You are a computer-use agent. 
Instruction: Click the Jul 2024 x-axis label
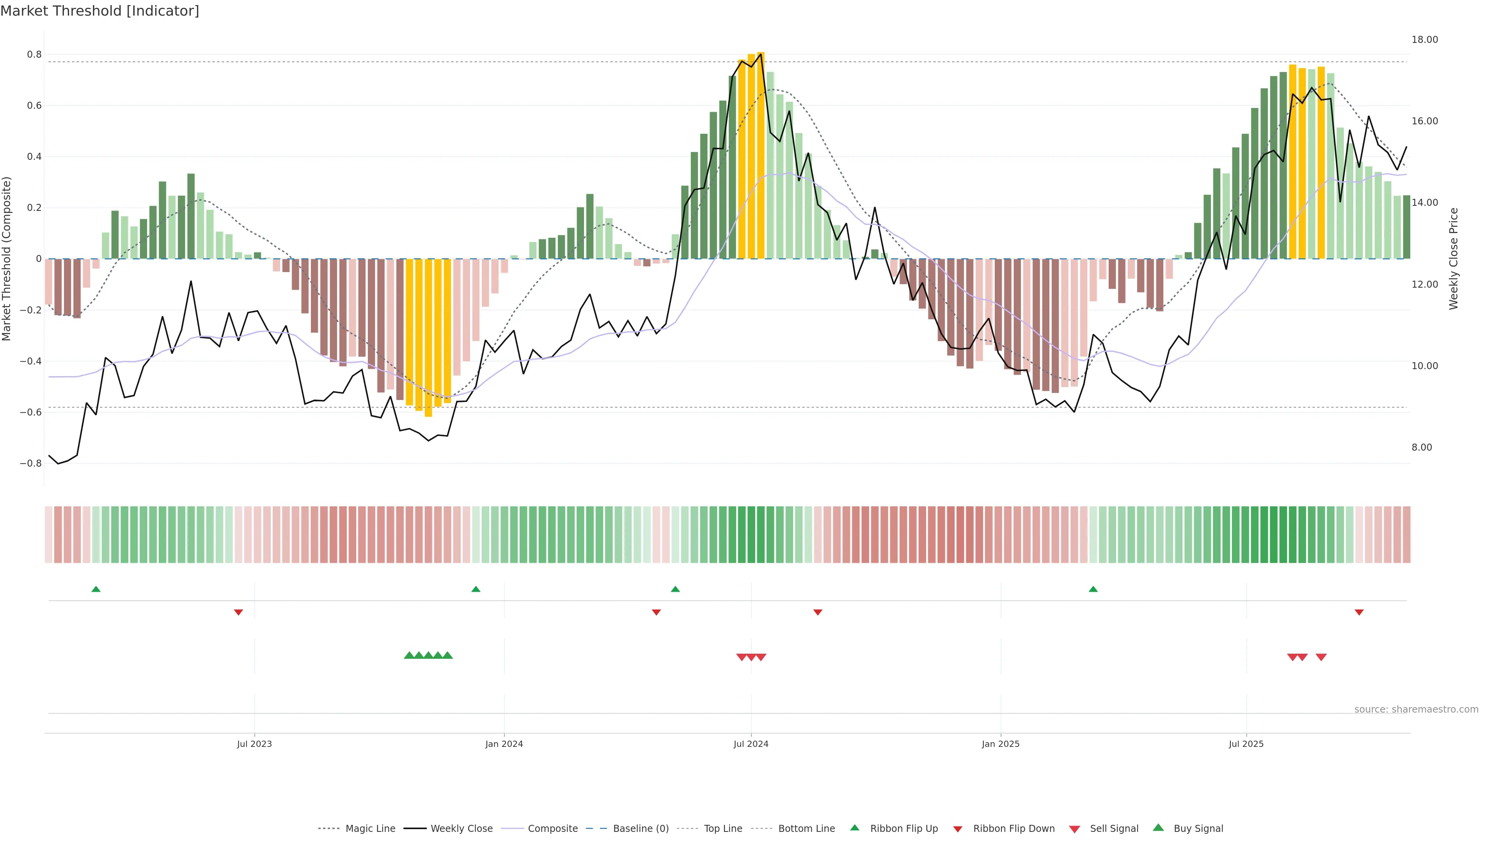751,744
